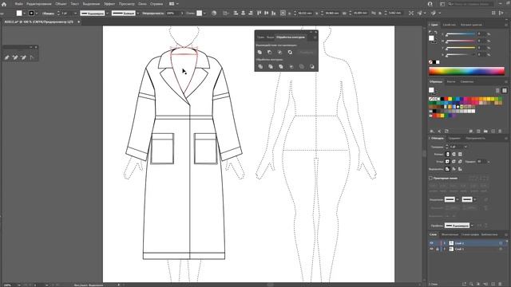This screenshot has width=511, height=287.
Task: Open the Arrange Documents icon in top bar
Action: (172, 4)
